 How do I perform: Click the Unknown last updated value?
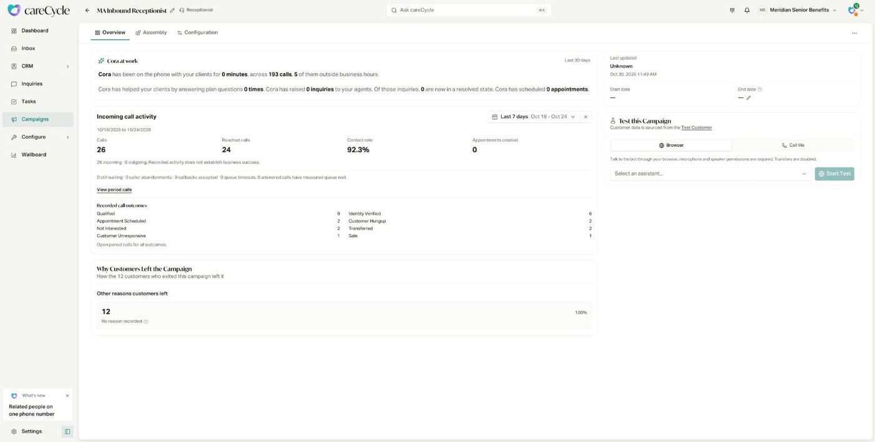pyautogui.click(x=621, y=66)
